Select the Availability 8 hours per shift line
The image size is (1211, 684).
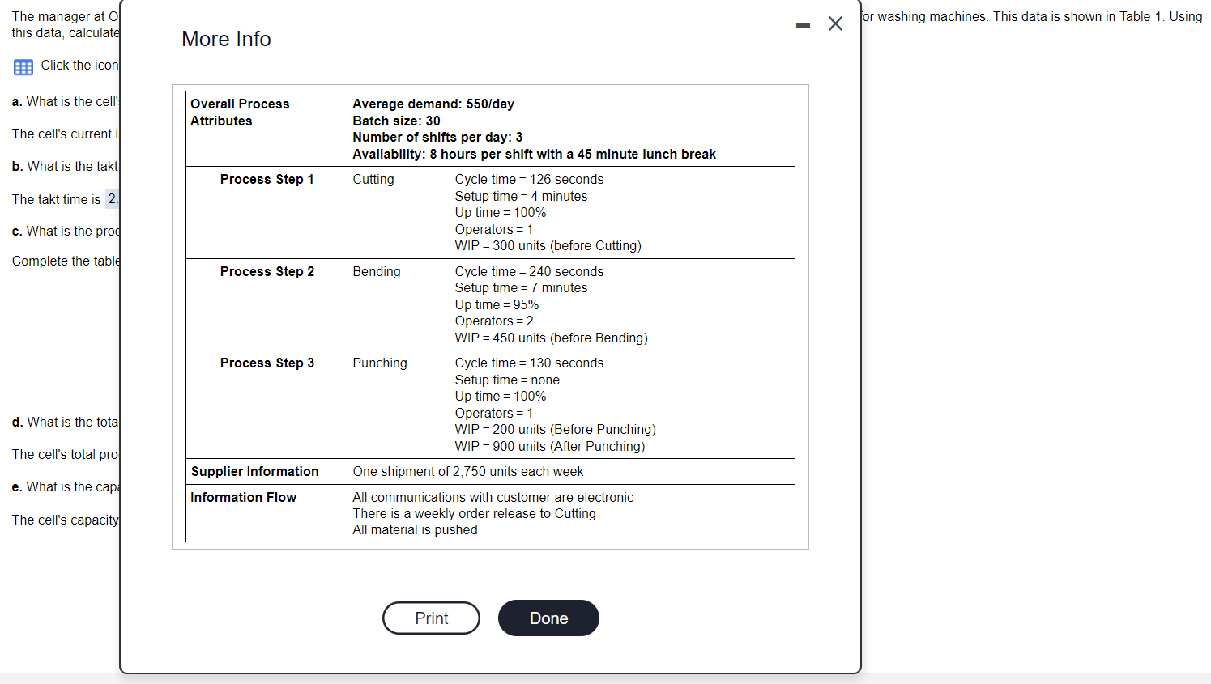click(534, 154)
